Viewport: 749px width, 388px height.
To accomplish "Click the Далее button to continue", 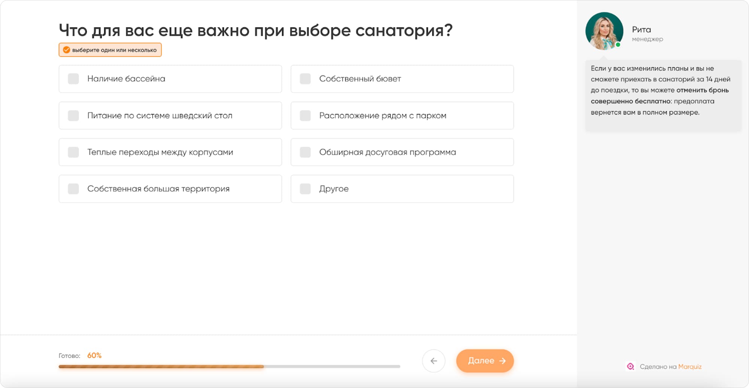I will coord(485,361).
